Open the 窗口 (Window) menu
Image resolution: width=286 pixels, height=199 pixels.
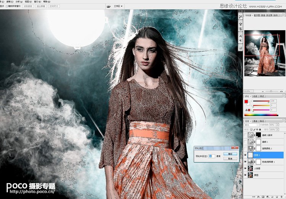tap(38, 2)
